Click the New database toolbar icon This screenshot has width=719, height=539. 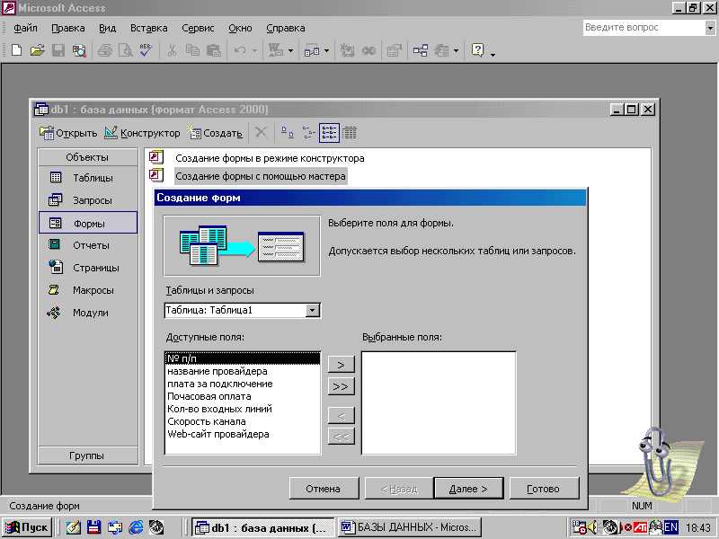pos(16,50)
